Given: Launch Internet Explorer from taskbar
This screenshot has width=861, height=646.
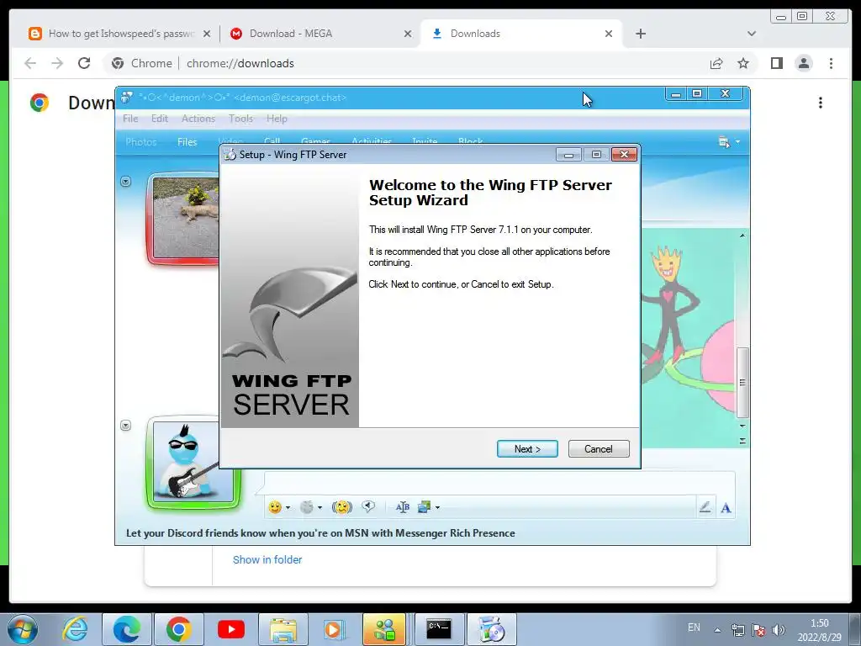Looking at the screenshot, I should pos(75,629).
